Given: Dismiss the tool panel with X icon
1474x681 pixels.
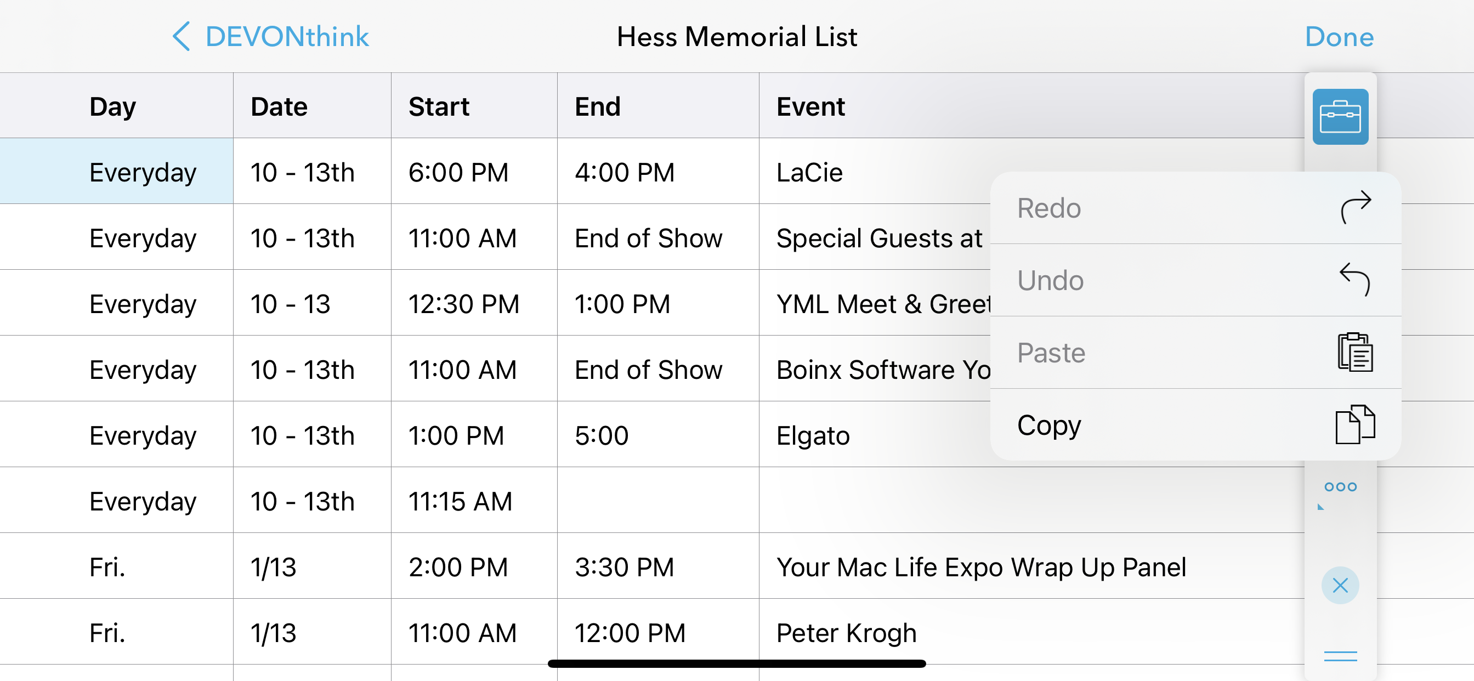Looking at the screenshot, I should [1340, 586].
